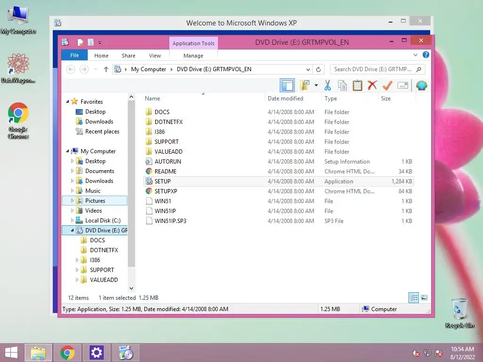The height and width of the screenshot is (362, 483).
Task: Click navigation pane scrollbar up arrow
Action: pyautogui.click(x=132, y=97)
